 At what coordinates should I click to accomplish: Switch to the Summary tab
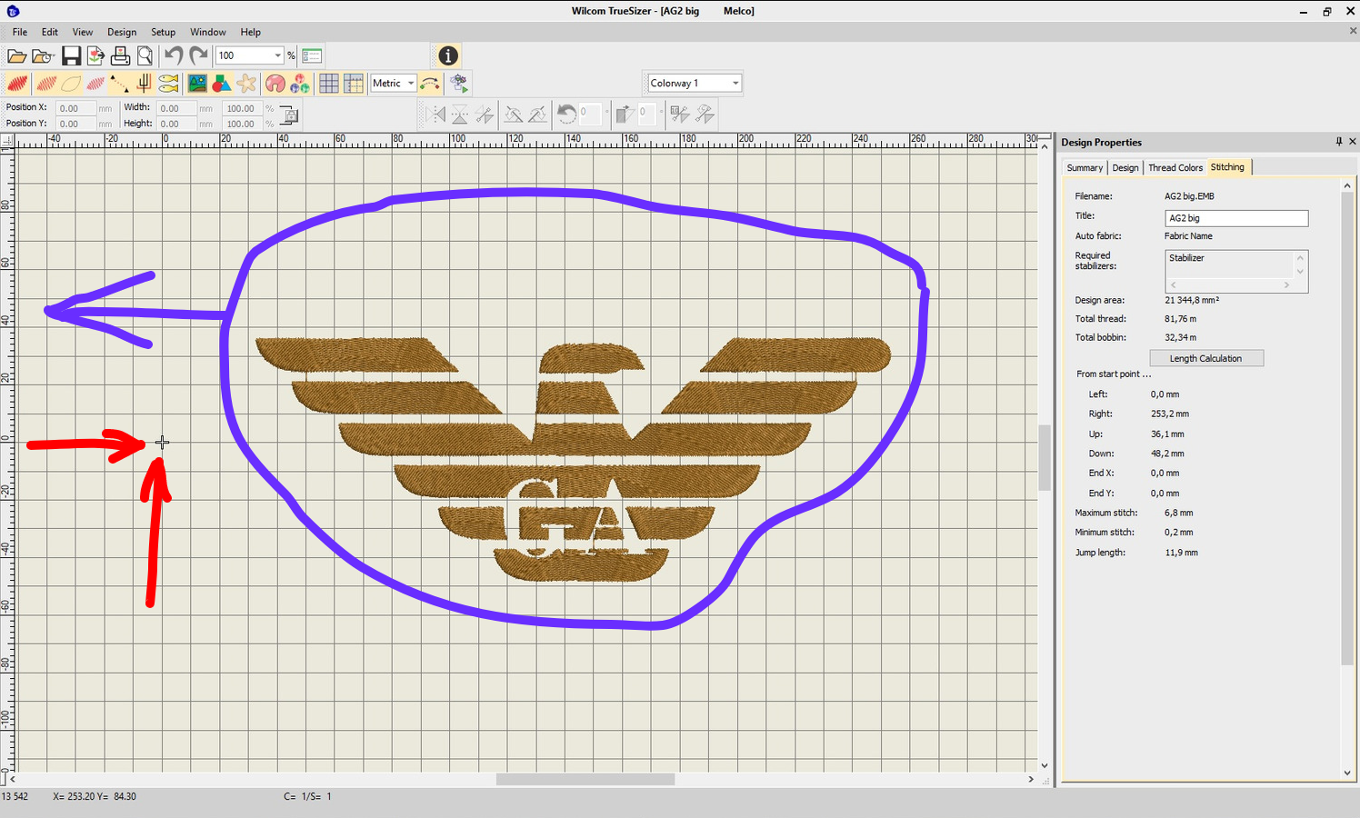click(1085, 168)
